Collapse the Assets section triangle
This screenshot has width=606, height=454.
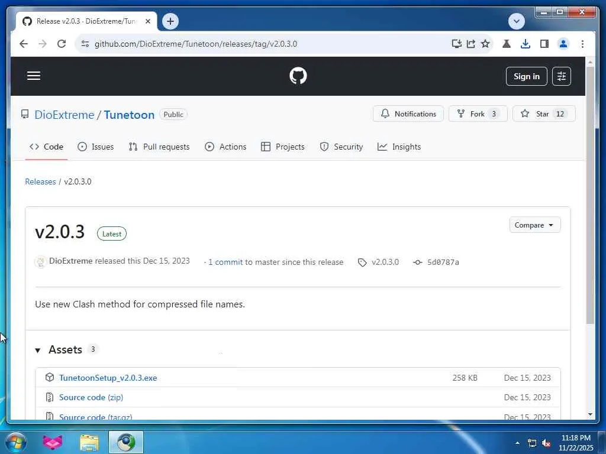click(37, 350)
